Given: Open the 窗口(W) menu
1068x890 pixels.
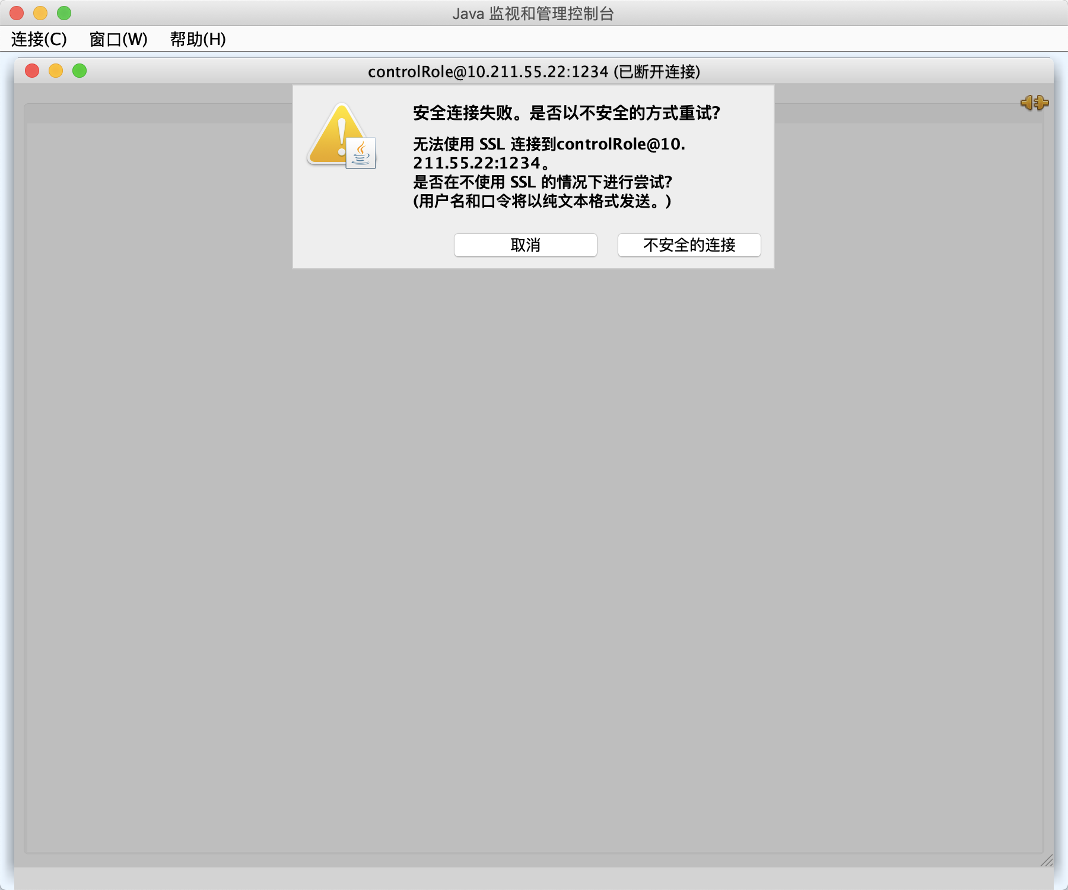Looking at the screenshot, I should tap(118, 39).
